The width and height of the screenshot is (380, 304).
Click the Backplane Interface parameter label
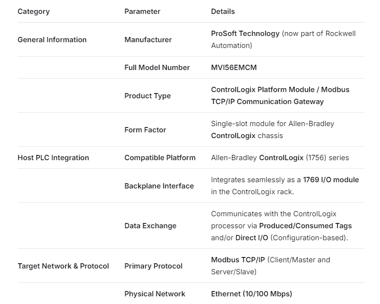pos(159,186)
